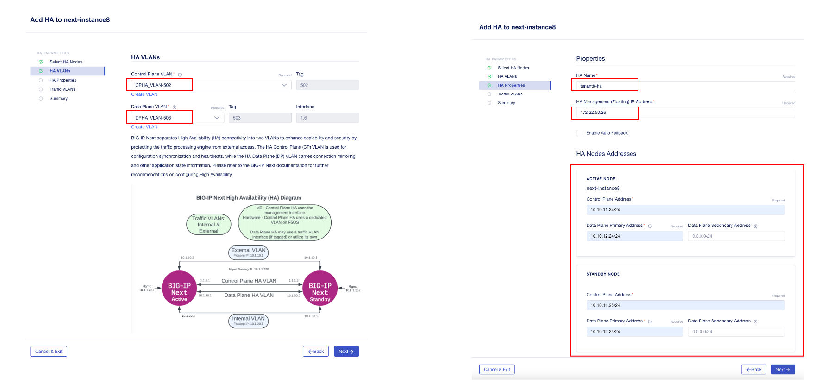Image resolution: width=826 pixels, height=390 pixels.
Task: Go to Summary step in left window
Action: tap(59, 99)
